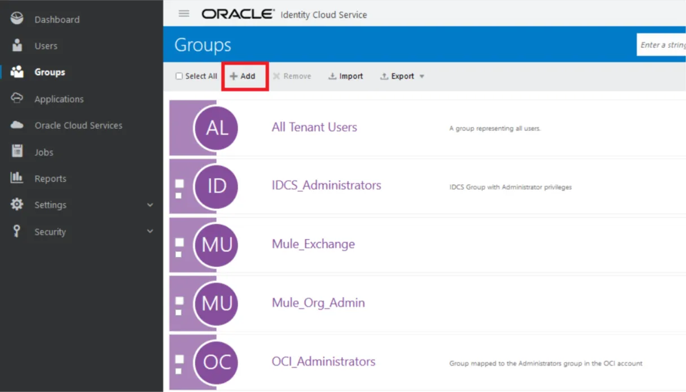The image size is (686, 392).
Task: Click the MU avatar for Mule_Exchange
Action: pyautogui.click(x=217, y=245)
